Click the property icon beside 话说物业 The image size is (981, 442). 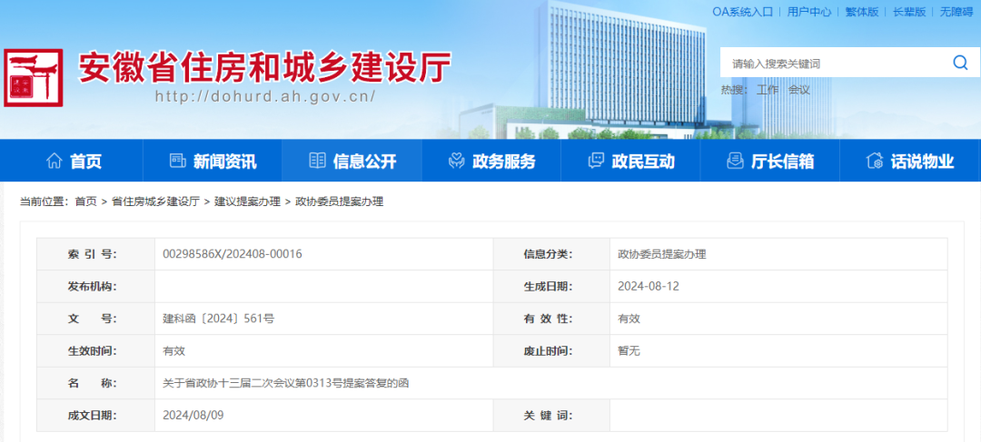(875, 161)
